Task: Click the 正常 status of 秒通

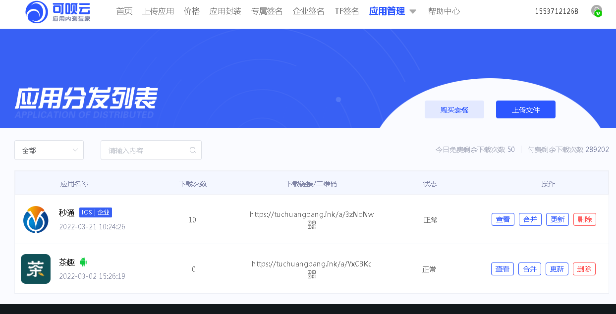Action: point(430,219)
